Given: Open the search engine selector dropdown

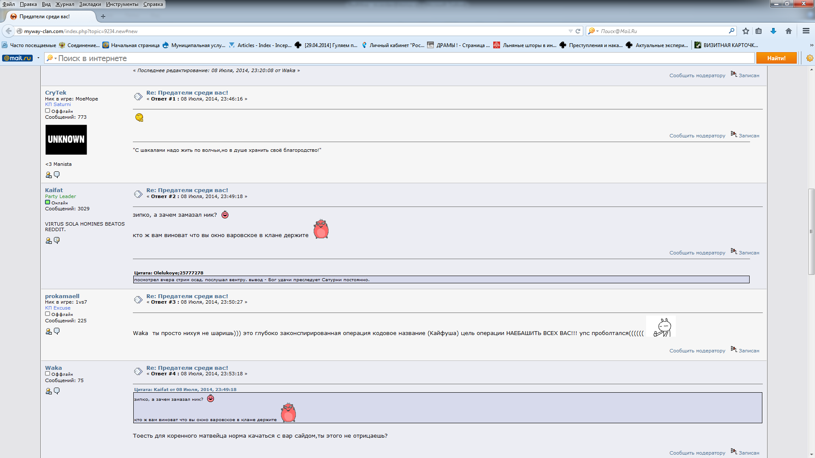Looking at the screenshot, I should (593, 31).
